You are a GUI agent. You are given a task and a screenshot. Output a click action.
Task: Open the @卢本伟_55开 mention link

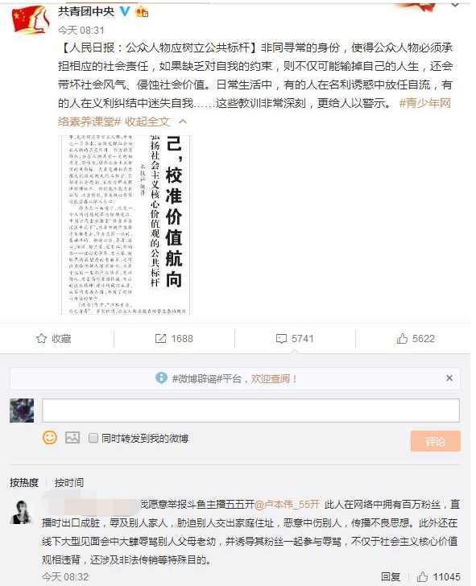(287, 505)
